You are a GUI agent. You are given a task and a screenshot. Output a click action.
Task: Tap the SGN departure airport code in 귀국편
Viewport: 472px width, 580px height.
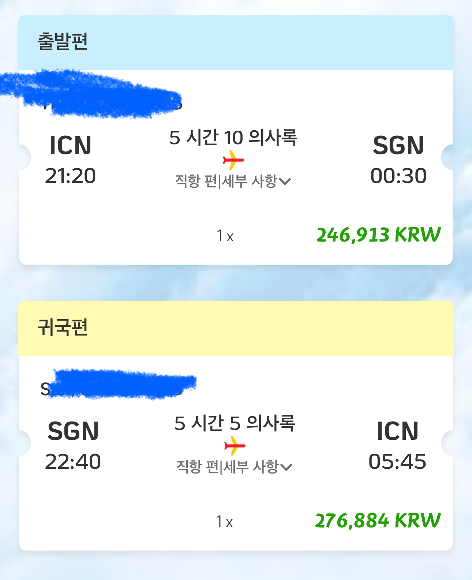pyautogui.click(x=73, y=431)
